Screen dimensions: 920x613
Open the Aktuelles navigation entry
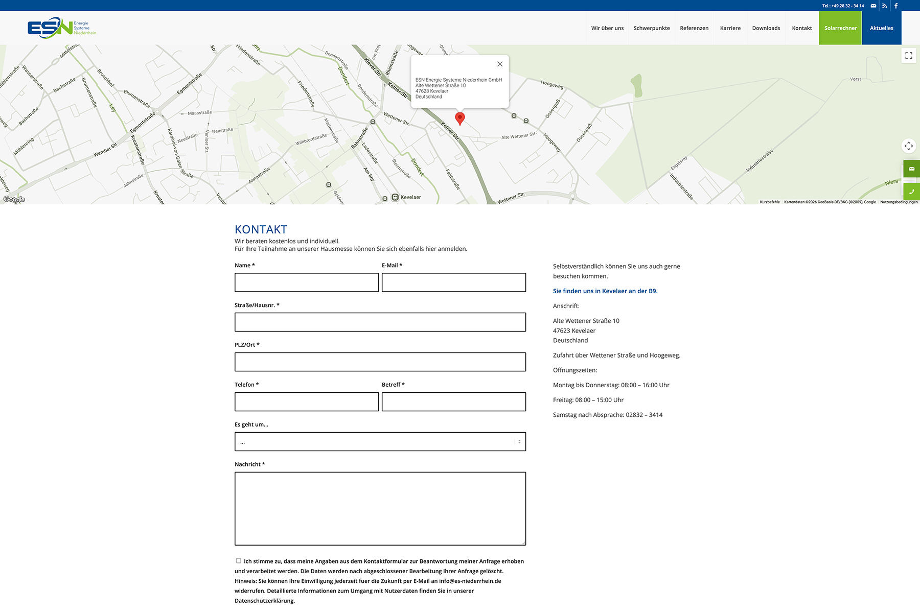[x=881, y=28]
